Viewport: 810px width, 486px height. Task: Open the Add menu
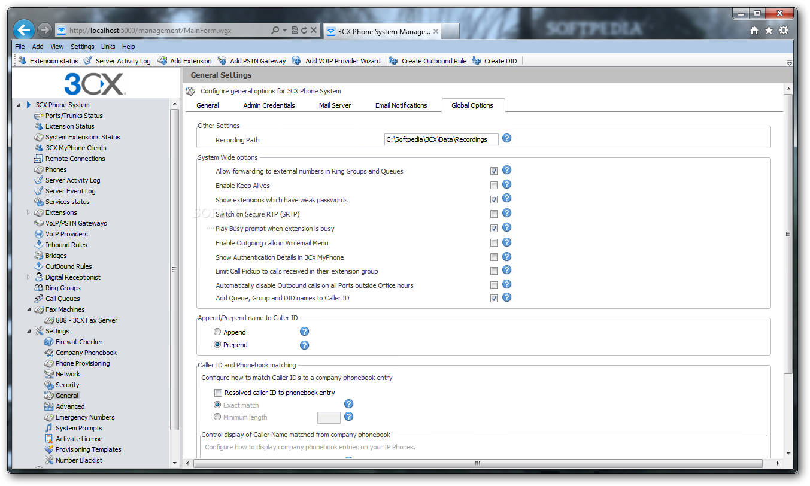(38, 47)
